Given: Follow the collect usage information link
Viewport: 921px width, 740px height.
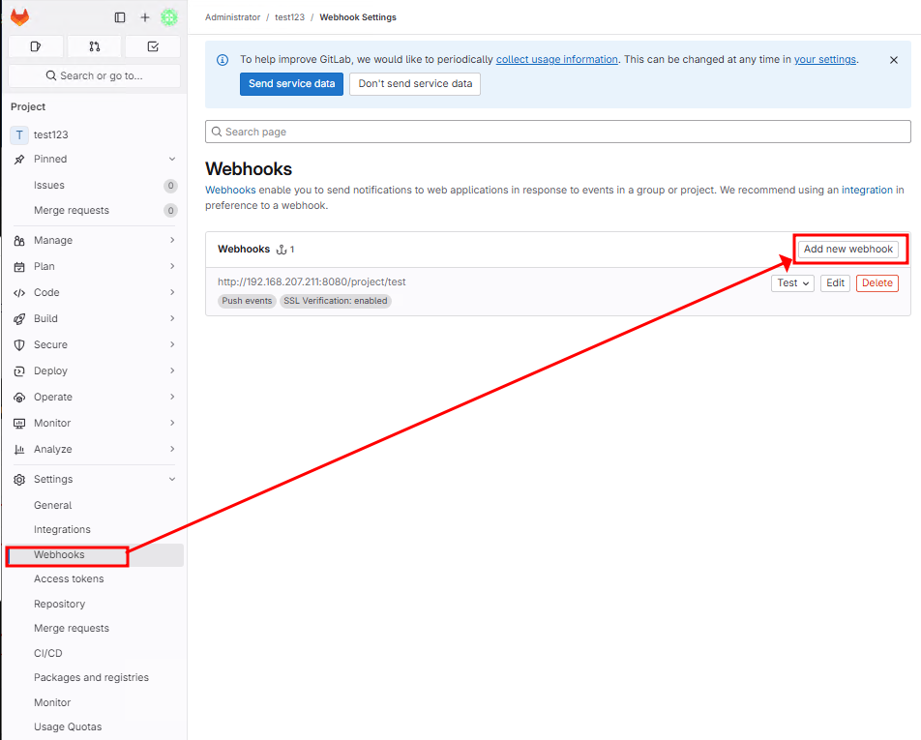Looking at the screenshot, I should (x=557, y=60).
